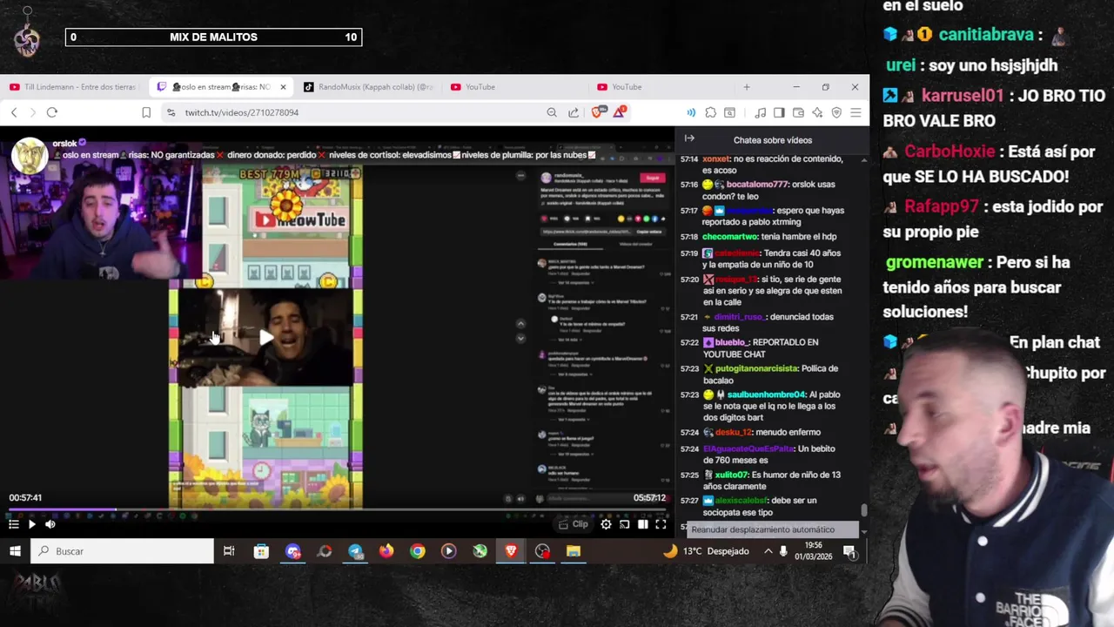Screen dimensions: 1114x627
Task: Open Google Chrome from the taskbar
Action: pyautogui.click(x=418, y=551)
